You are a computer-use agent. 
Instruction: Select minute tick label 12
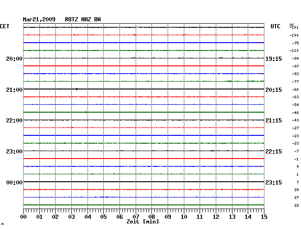pos(216,216)
